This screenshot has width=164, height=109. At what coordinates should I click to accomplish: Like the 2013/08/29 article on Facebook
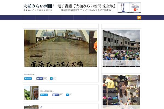coord(39,78)
